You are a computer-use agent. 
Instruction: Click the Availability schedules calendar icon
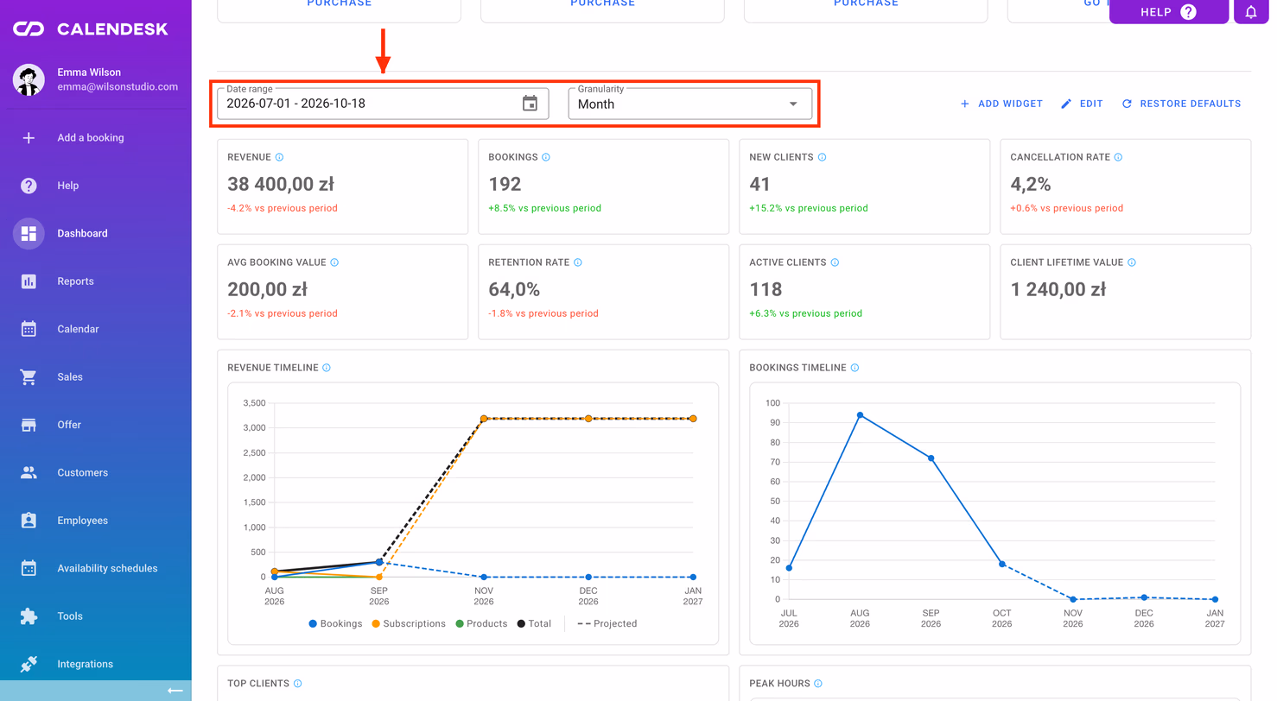pos(29,568)
